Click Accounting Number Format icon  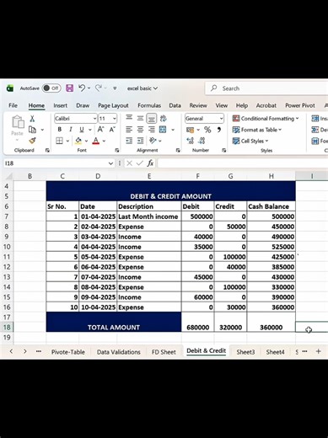[x=191, y=130]
